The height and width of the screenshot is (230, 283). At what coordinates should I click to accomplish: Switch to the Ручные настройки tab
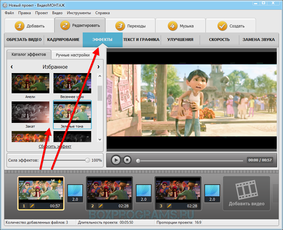73,55
